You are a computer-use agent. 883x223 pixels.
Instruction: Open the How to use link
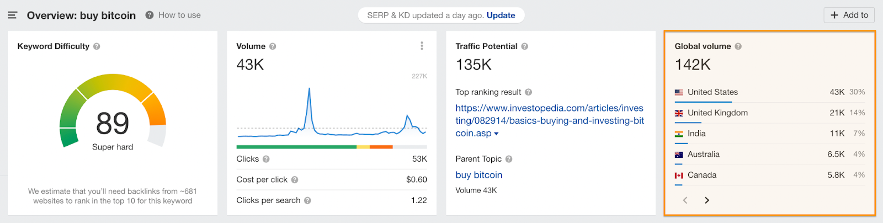(179, 15)
